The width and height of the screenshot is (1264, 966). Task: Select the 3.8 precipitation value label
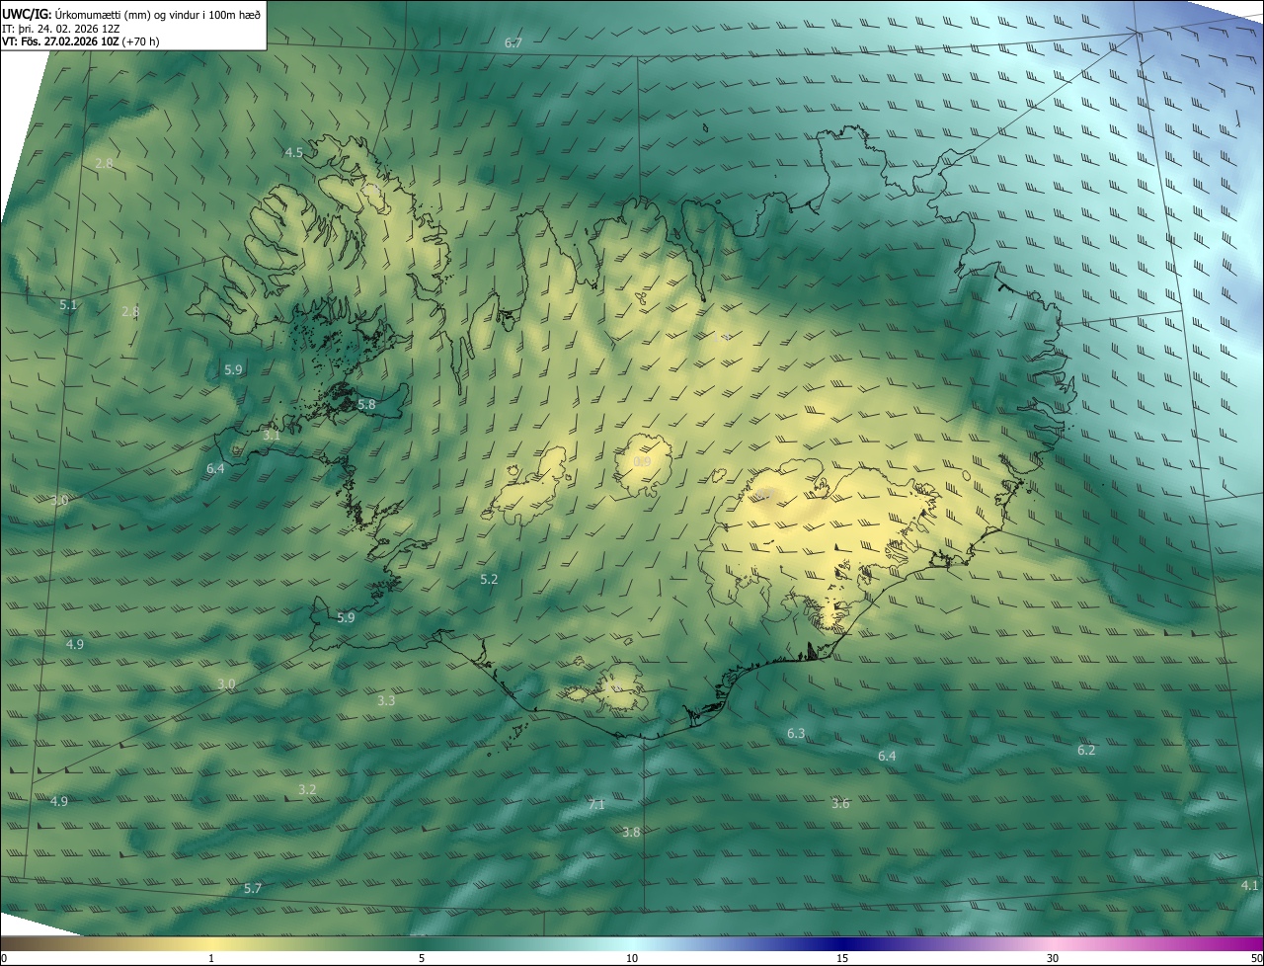(x=631, y=832)
